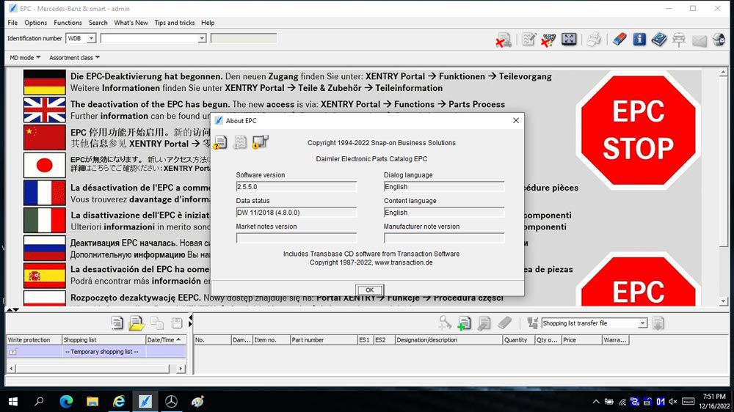Click the computer info icon in About EPC
Image resolution: width=734 pixels, height=412 pixels.
(260, 141)
